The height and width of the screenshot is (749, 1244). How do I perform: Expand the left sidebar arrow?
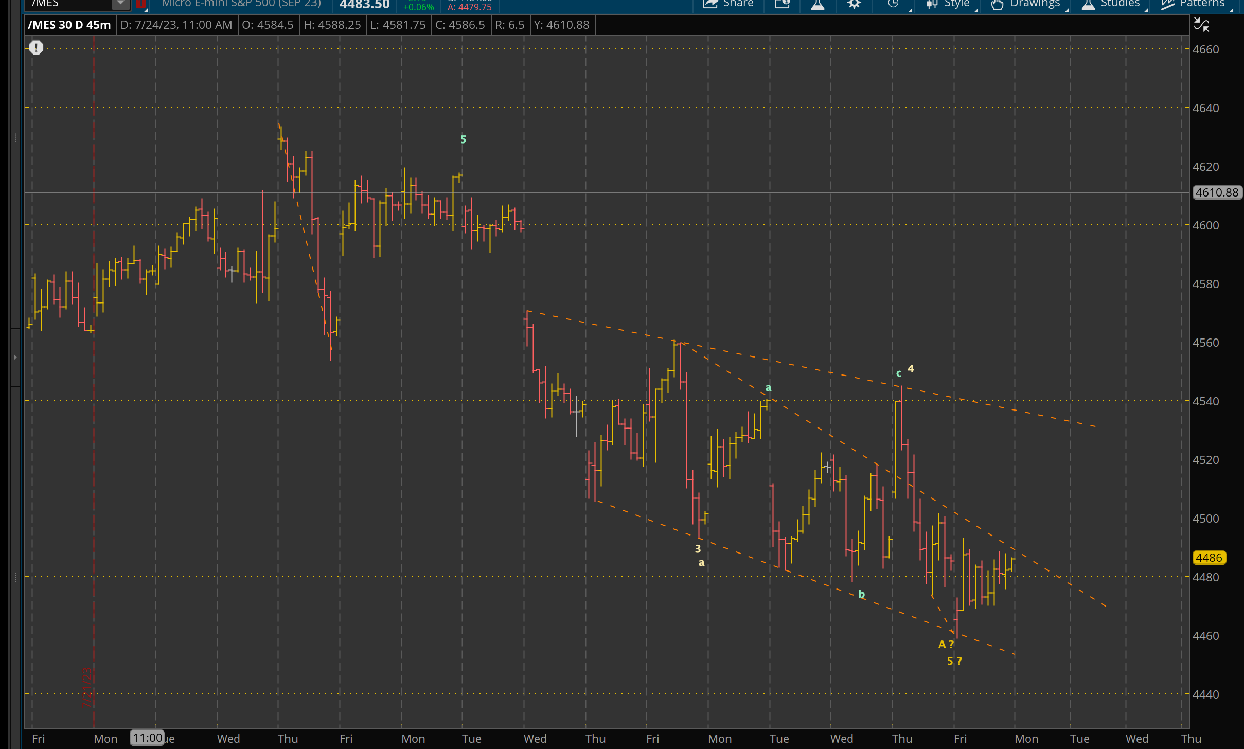point(15,356)
